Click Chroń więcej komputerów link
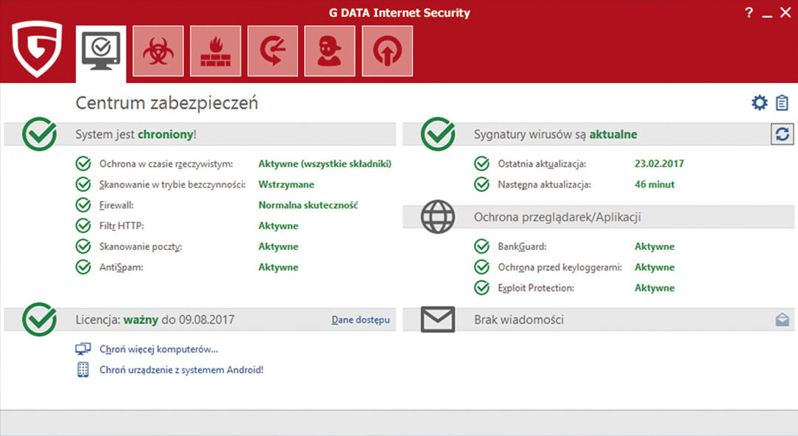This screenshot has width=798, height=436. (158, 349)
